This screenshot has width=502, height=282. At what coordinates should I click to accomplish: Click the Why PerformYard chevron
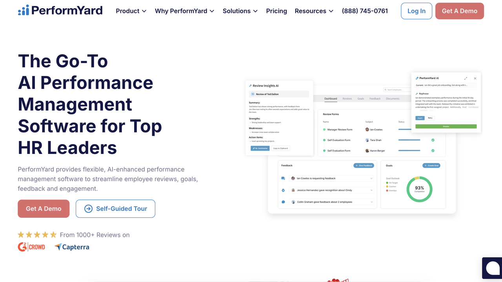212,11
